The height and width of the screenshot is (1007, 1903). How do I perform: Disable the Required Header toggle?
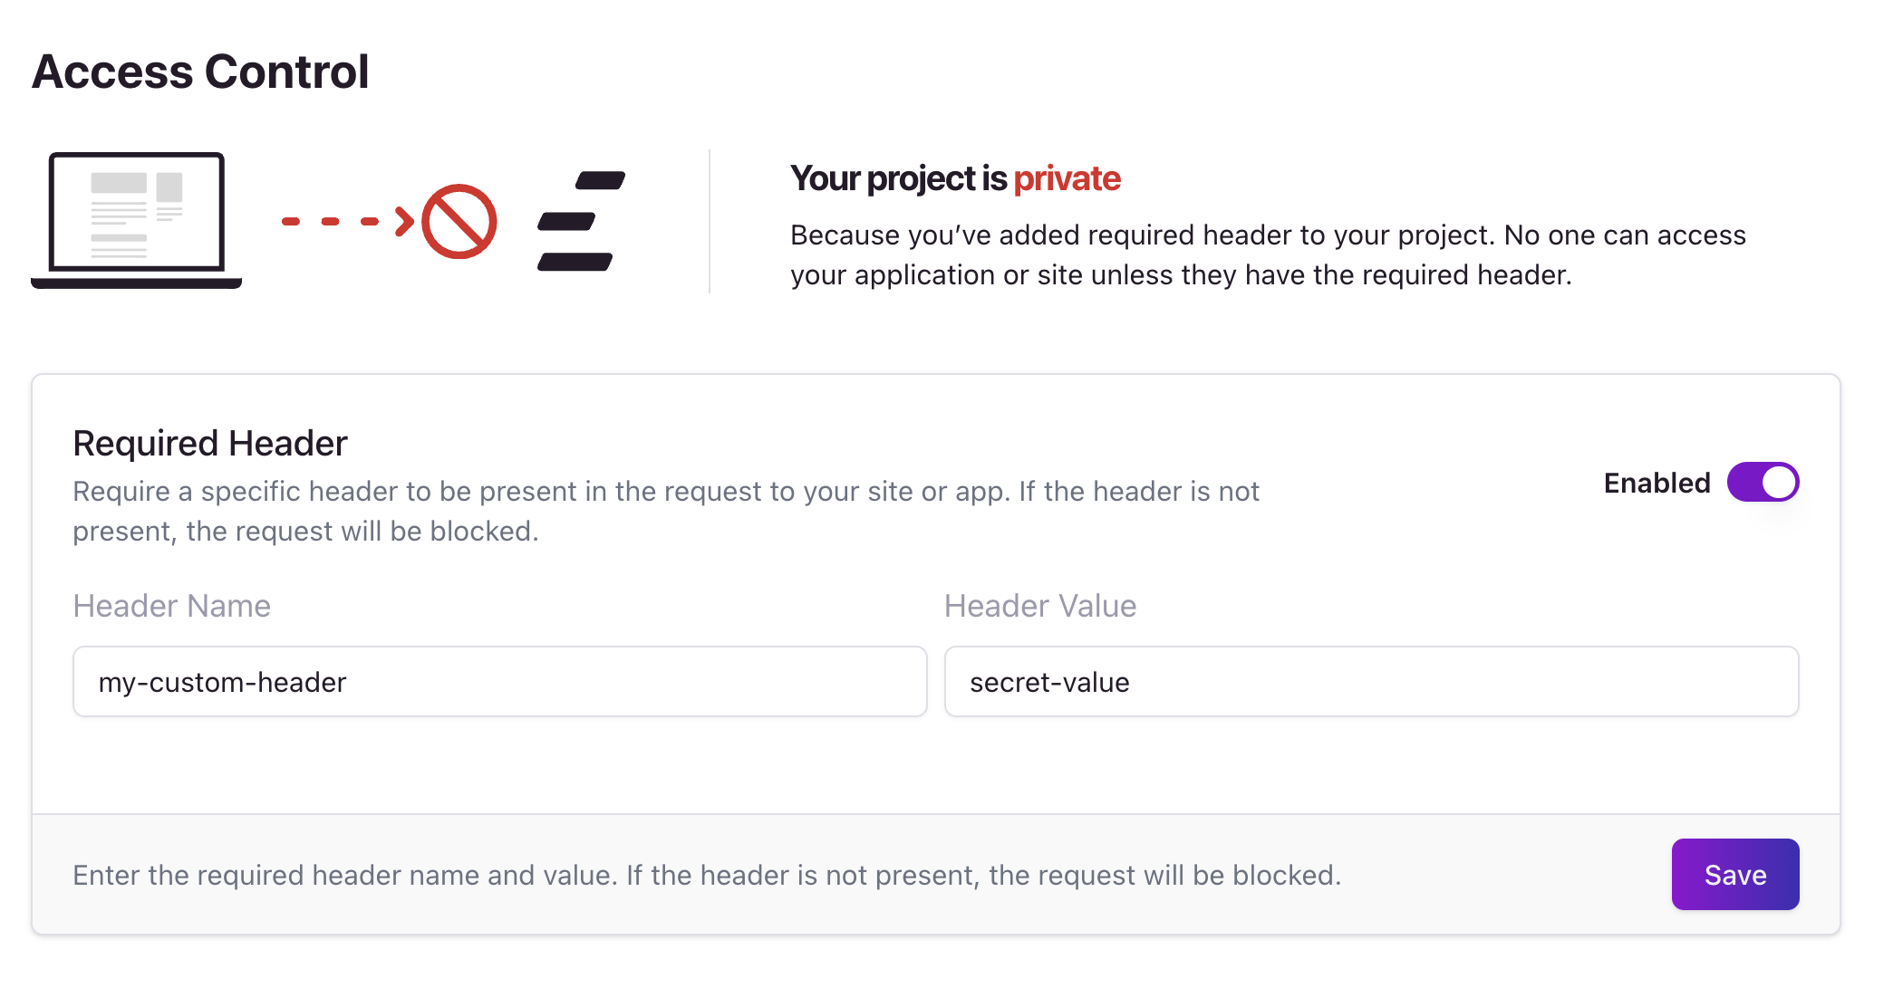(x=1763, y=482)
